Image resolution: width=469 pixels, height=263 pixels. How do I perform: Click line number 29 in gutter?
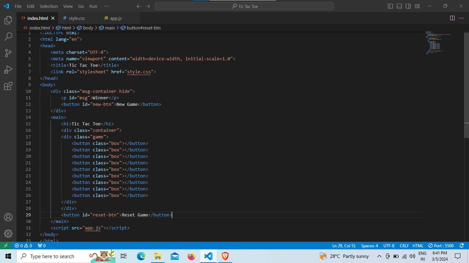(28, 215)
